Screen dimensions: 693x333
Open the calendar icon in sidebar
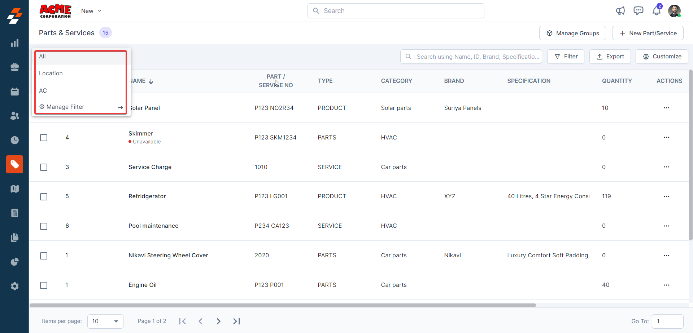click(14, 92)
